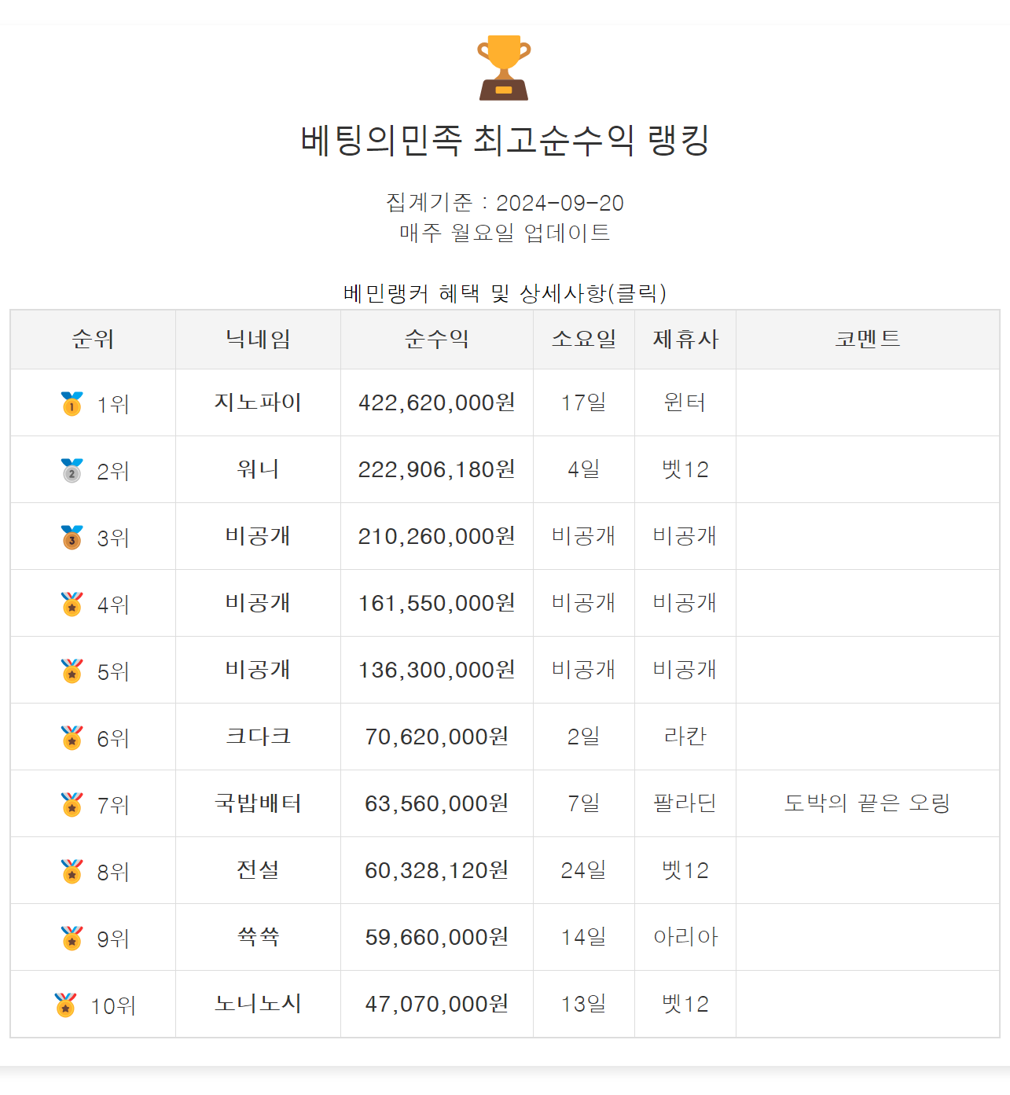The height and width of the screenshot is (1095, 1010).
Task: Select the nickname 국밥배터
Action: [258, 803]
